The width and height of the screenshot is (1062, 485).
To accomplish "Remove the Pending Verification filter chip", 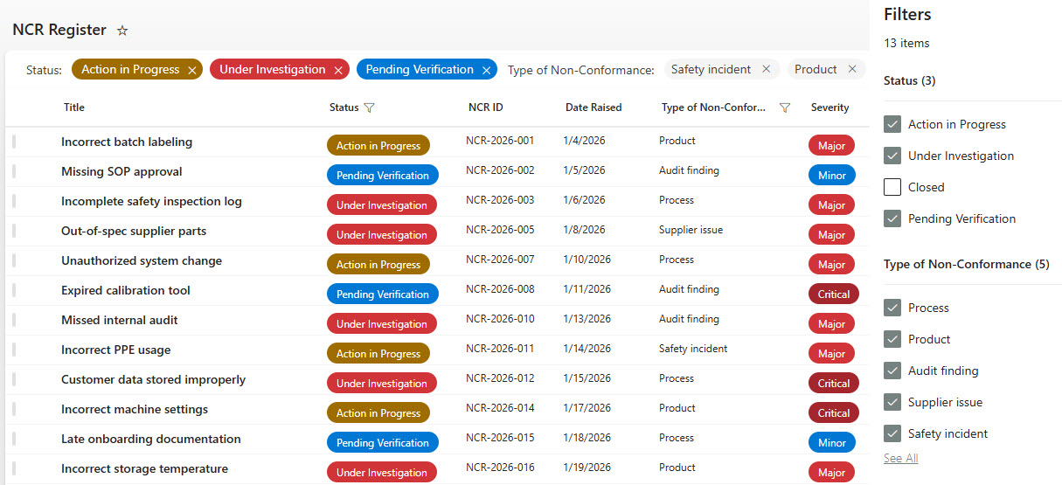I will [486, 70].
